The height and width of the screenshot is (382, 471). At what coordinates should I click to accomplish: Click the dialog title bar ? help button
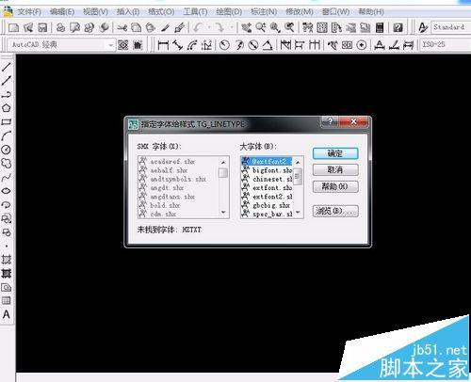330,121
